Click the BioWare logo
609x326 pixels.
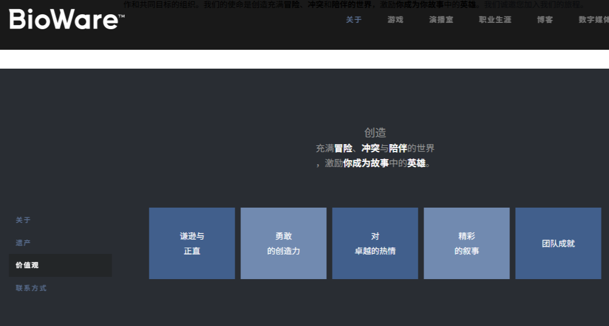coord(67,19)
